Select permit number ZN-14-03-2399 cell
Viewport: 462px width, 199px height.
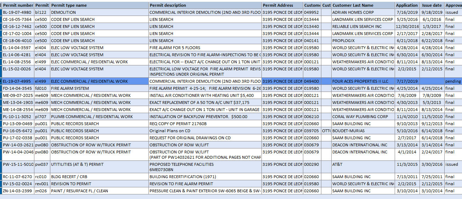tap(18, 191)
